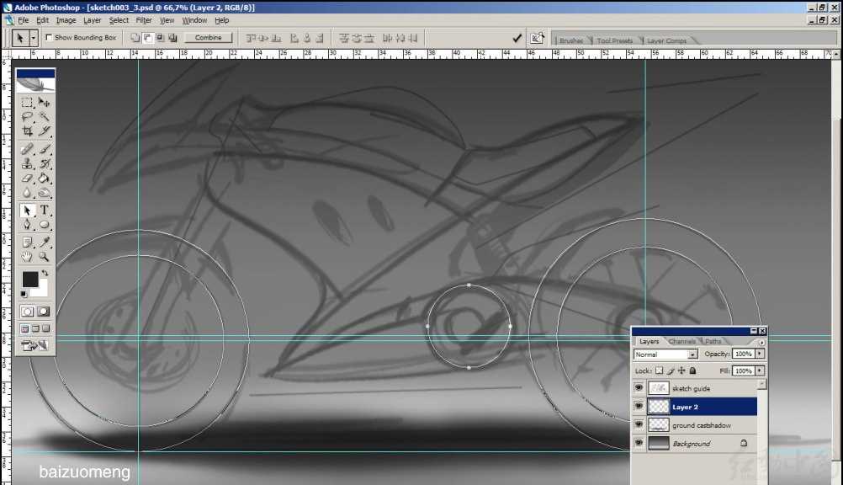Select the Eyedropper tool

(x=44, y=242)
